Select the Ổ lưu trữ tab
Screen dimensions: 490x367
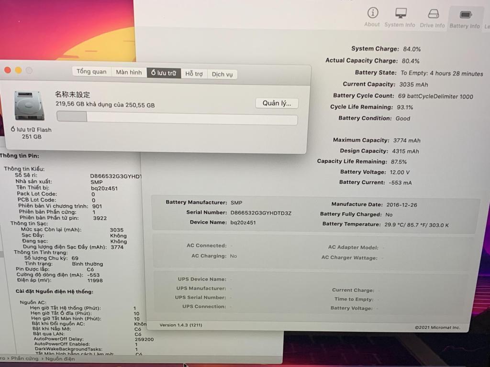[x=164, y=73]
